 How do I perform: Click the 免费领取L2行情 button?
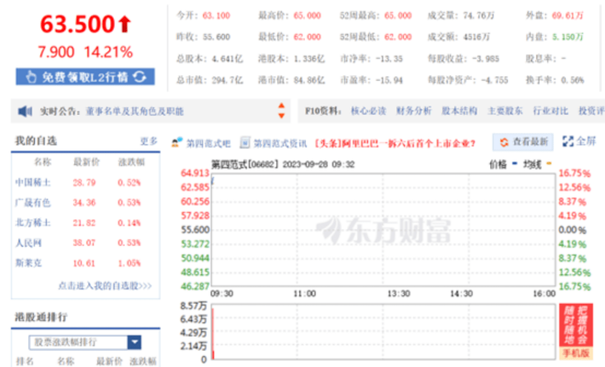pos(85,77)
